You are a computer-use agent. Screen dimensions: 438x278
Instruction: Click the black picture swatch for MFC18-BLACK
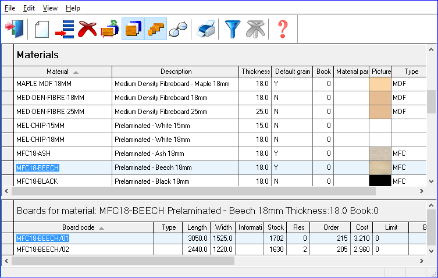[x=380, y=181]
